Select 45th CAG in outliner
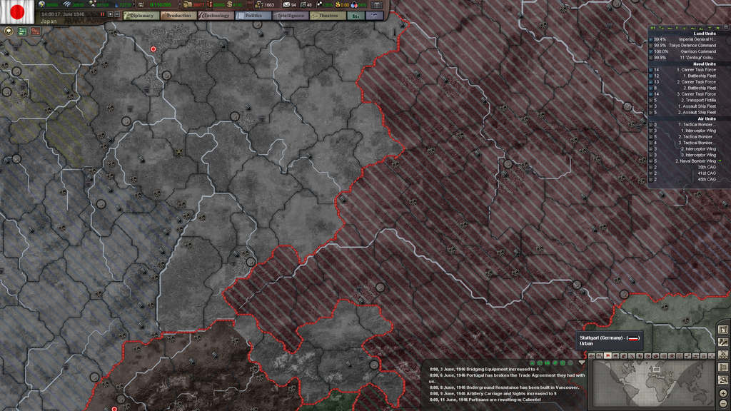Screen dimensions: 731x411 tap(707, 179)
